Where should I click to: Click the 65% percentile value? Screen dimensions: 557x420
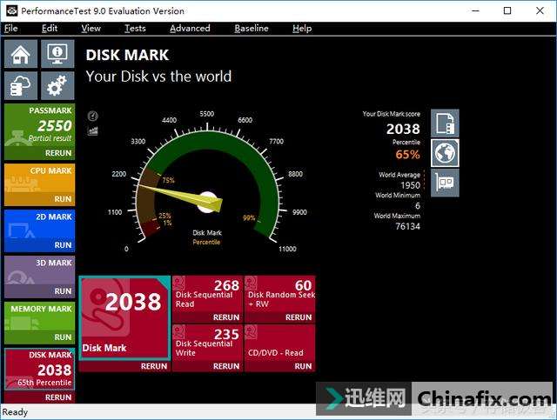[408, 155]
